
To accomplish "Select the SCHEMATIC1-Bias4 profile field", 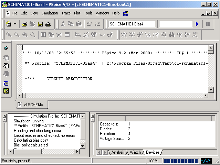I will tap(132, 24).
